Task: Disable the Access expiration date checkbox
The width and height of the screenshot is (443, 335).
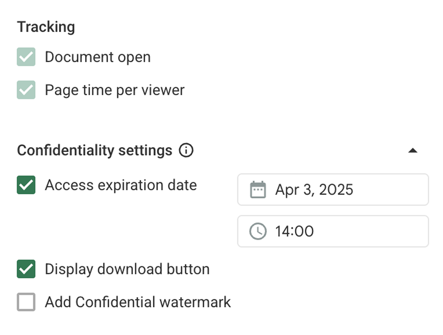Action: point(26,185)
